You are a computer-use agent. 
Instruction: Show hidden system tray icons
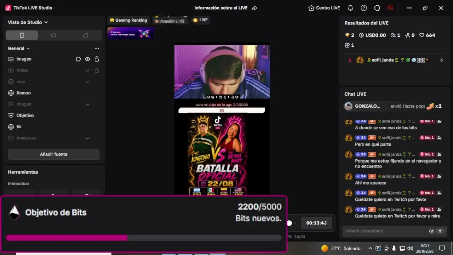(x=370, y=248)
